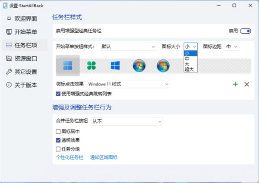Image resolution: width=259 pixels, height=183 pixels.
Task: Pick the blue Windows 10 logo icon
Action: (115, 66)
